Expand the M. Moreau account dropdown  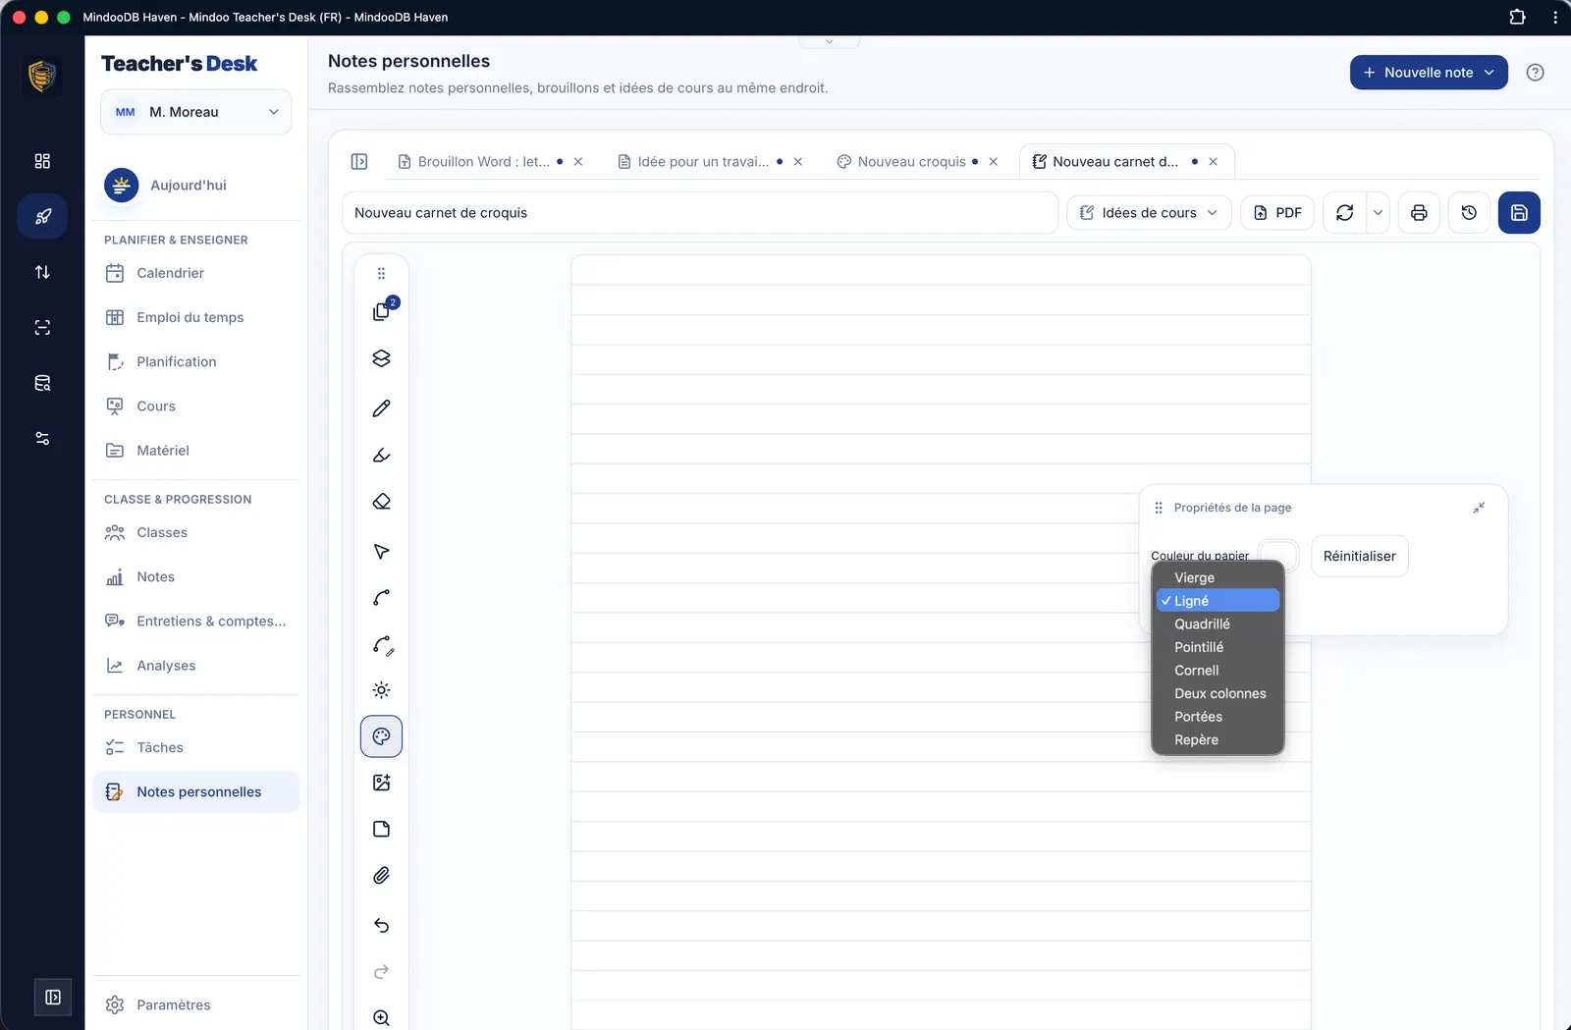tap(196, 112)
